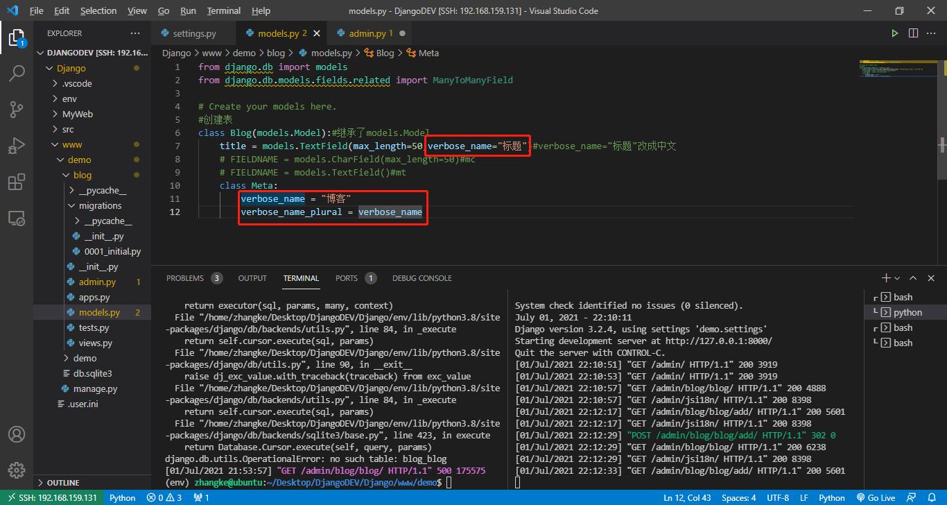Image resolution: width=947 pixels, height=505 pixels.
Task: Switch to DEBUG CONSOLE tab
Action: [422, 277]
